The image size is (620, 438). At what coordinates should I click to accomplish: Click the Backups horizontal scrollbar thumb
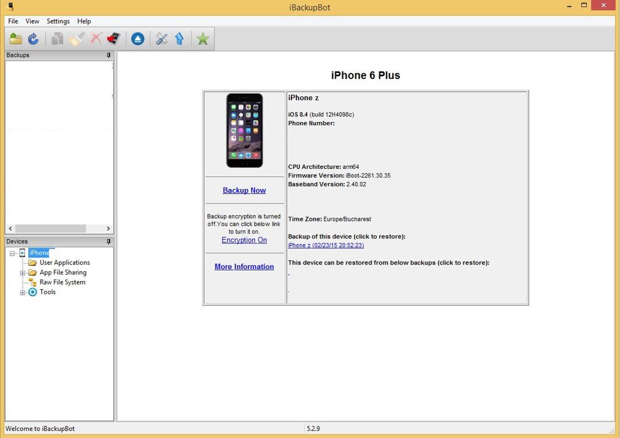(x=51, y=228)
